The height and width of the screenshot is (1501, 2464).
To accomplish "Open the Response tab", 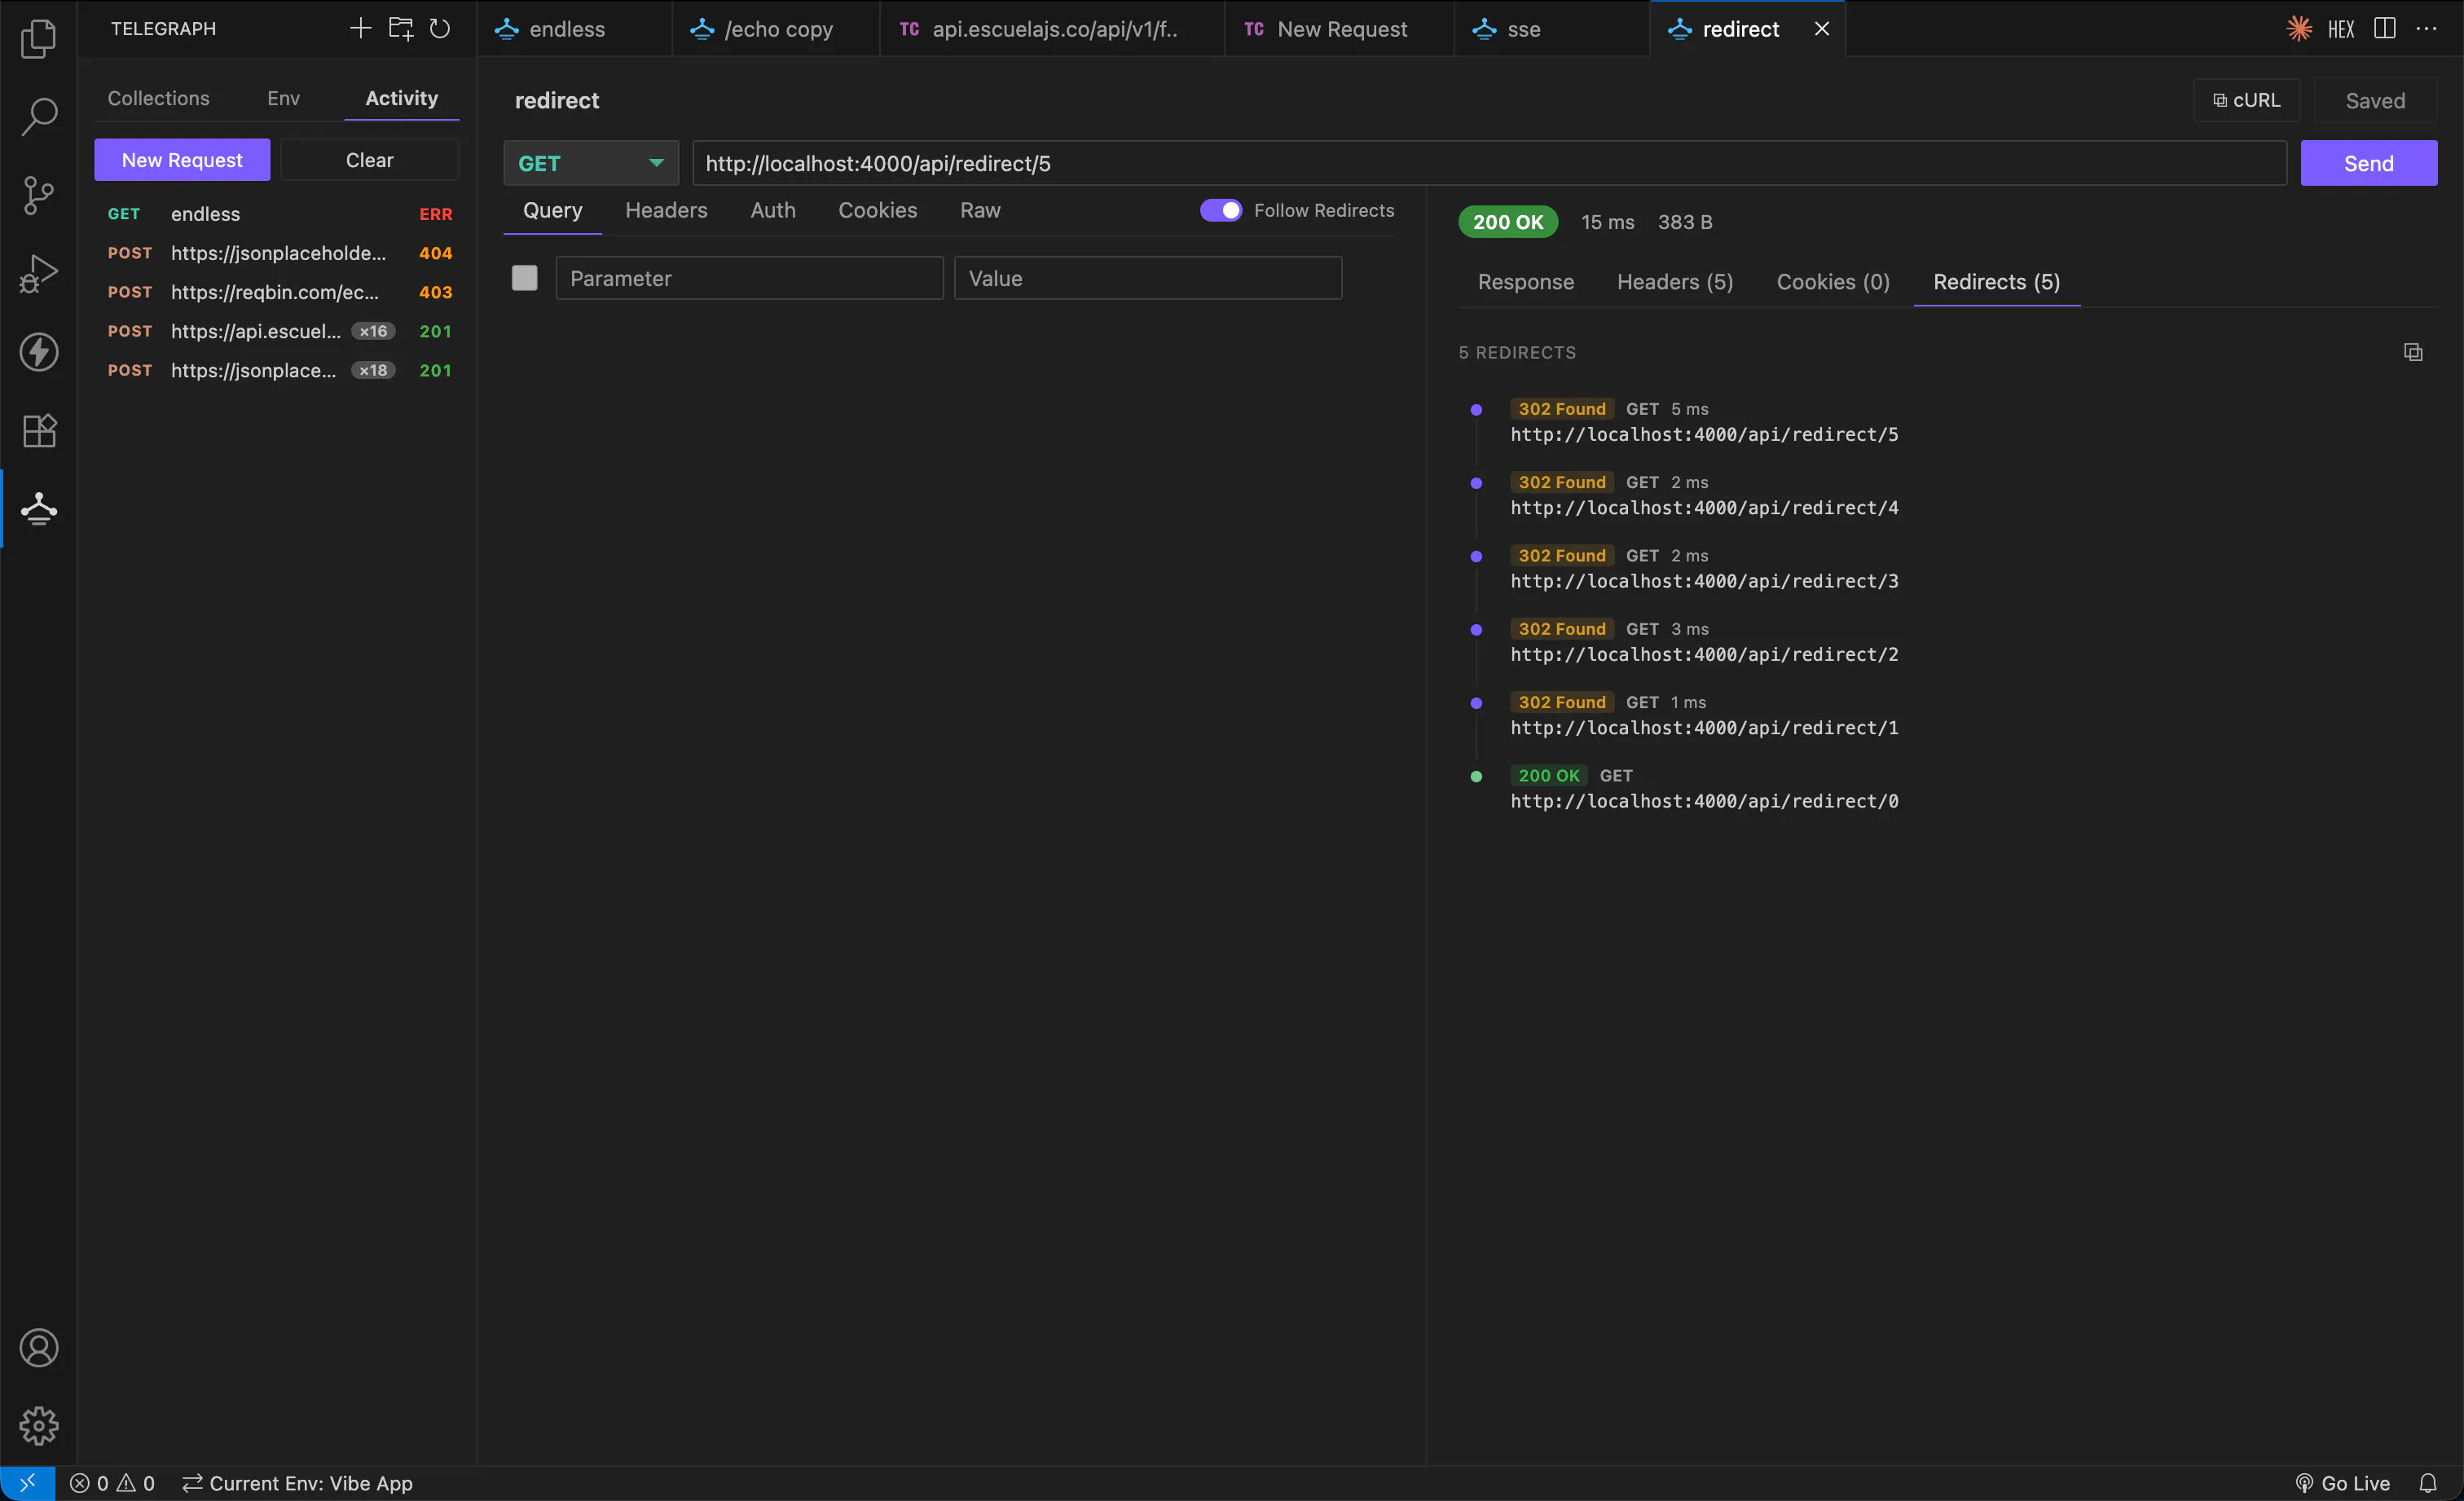I will click(1525, 282).
